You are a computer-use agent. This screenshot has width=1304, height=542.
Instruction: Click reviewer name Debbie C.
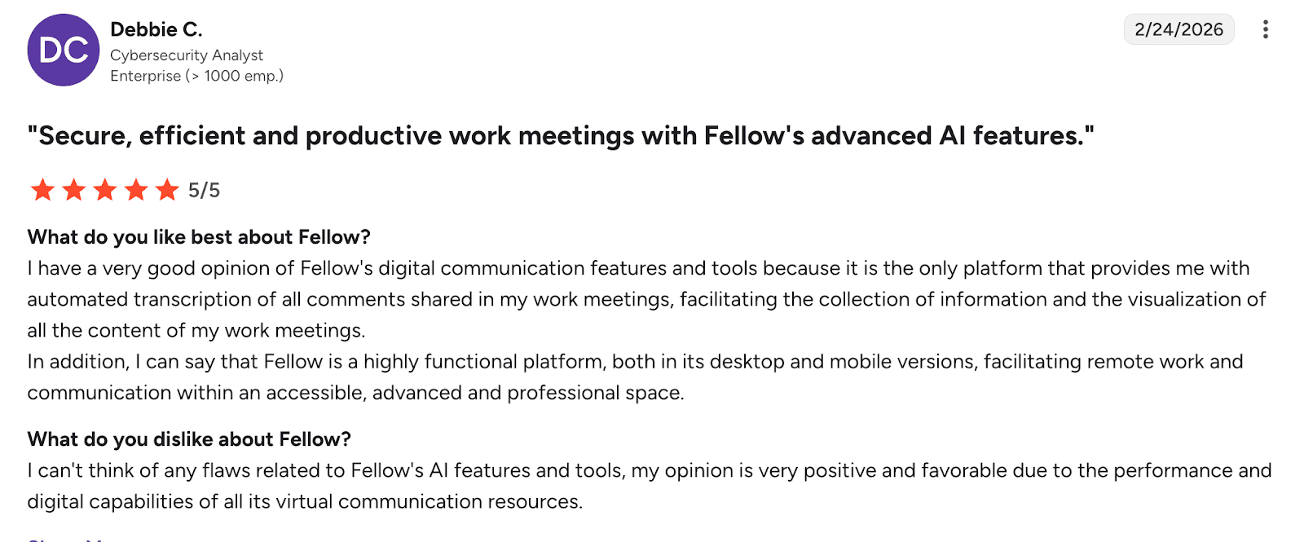coord(156,30)
